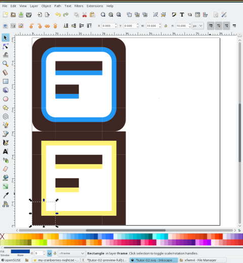Viewport: 243px width, 263px height.
Task: Toggle the width-height lock icon
Action: 166,26
